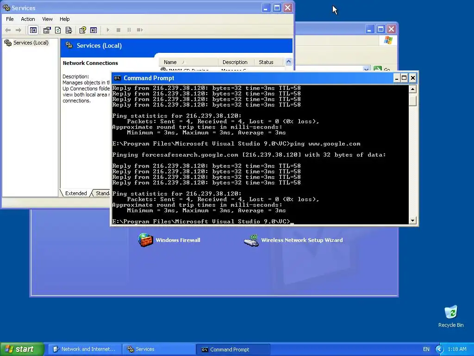Click the Restart Service button

pos(140,30)
